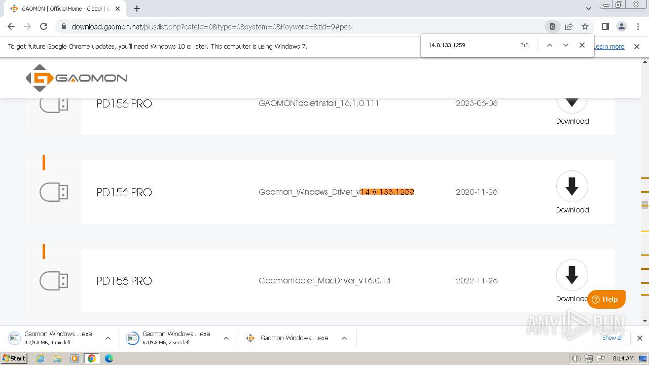The height and width of the screenshot is (365, 649).
Task: Click scrollbar down arrow
Action: tap(645, 321)
